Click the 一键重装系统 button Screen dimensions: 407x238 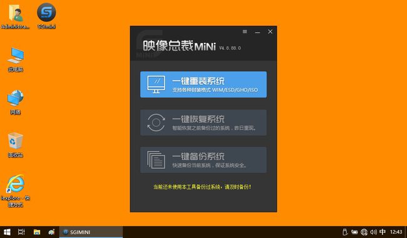(x=203, y=84)
